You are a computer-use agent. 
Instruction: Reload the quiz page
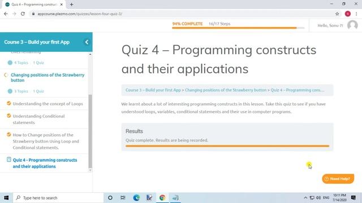pos(23,14)
